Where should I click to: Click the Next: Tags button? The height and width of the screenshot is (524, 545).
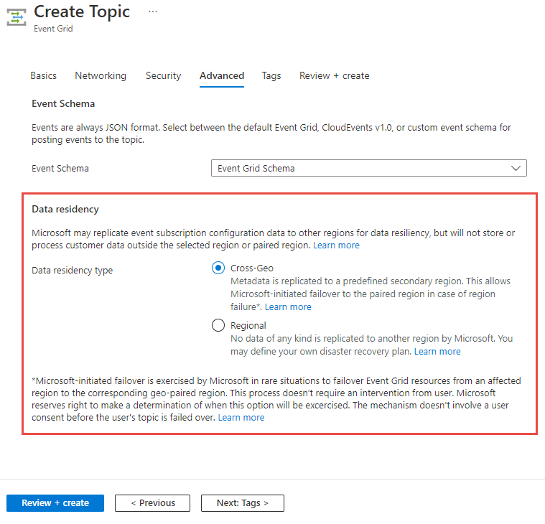[x=242, y=503]
